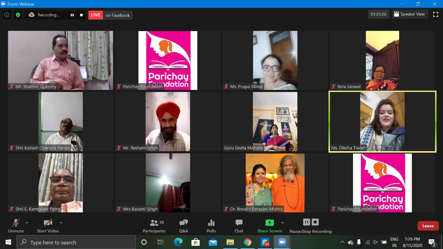
Task: Open Mail app from taskbar
Action: [x=213, y=242]
